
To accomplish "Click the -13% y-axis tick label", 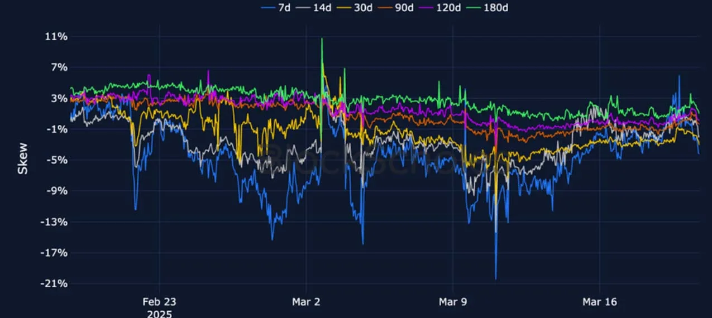I will point(55,222).
